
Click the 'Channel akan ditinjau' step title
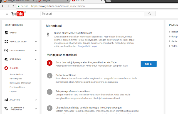pos(88,108)
